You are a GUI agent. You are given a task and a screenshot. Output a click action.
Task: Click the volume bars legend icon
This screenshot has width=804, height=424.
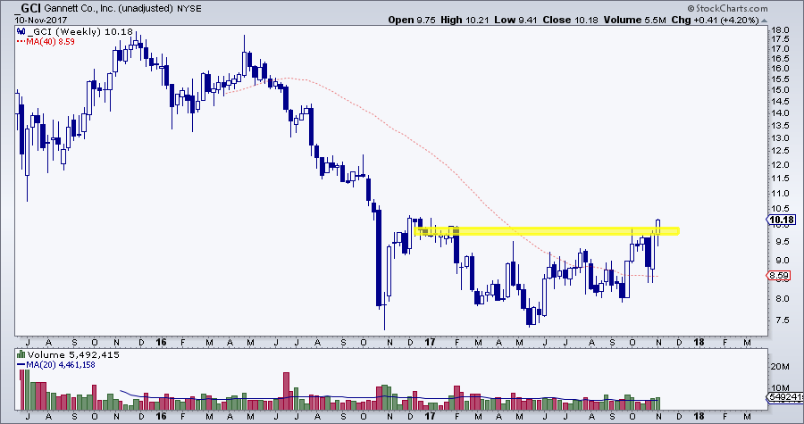[21, 354]
